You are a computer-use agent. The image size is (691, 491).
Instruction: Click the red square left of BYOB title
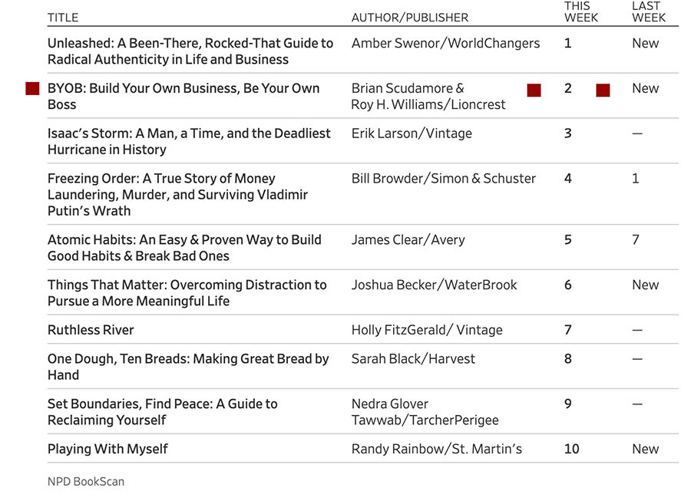click(x=32, y=89)
